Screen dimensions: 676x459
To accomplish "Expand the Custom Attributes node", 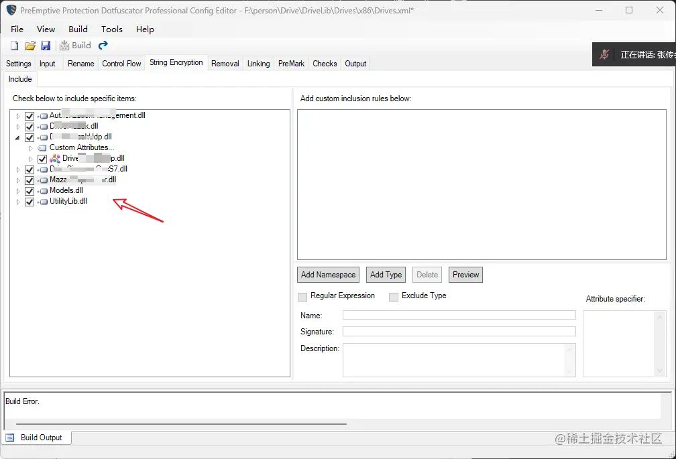I will (31, 148).
